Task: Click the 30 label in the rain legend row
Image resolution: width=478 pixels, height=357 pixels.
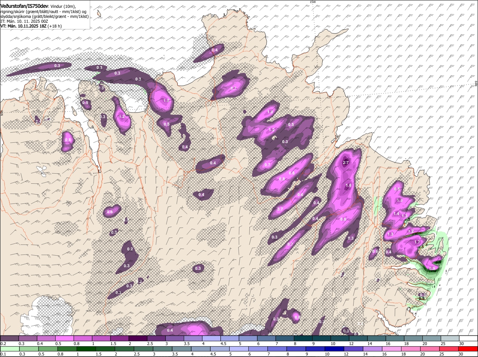Action: pos(460,354)
